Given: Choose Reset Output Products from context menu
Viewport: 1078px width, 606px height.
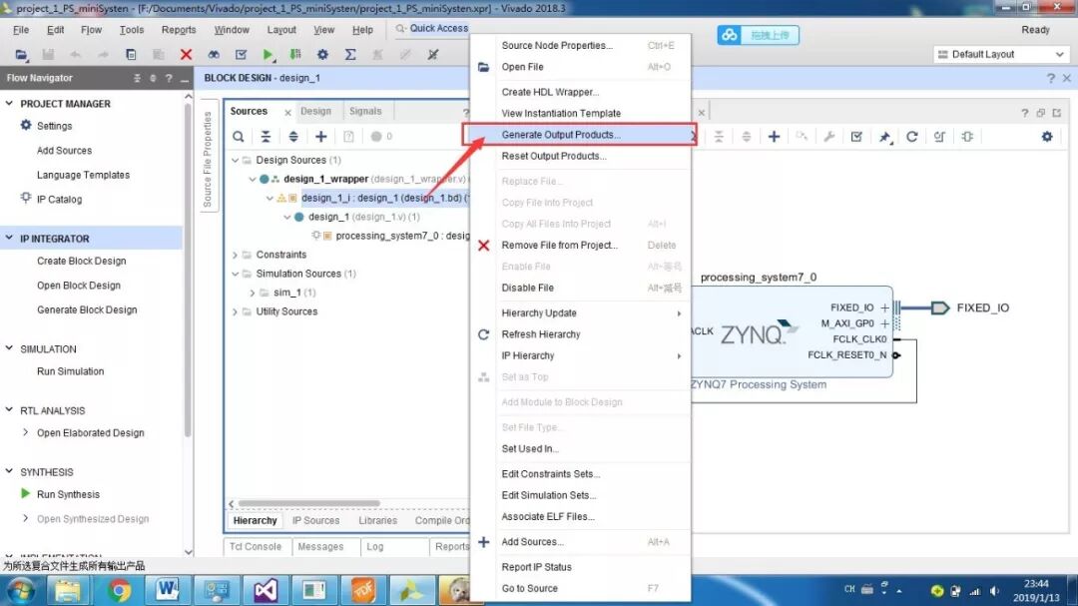Looking at the screenshot, I should tap(580, 156).
